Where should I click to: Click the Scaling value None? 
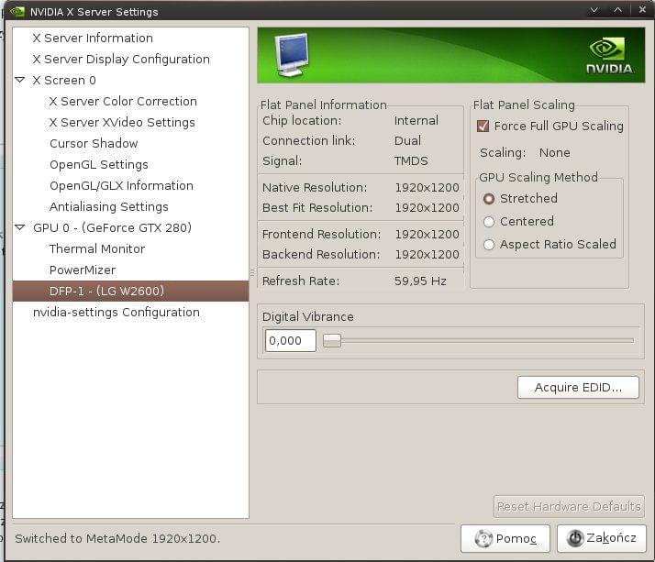pos(554,153)
